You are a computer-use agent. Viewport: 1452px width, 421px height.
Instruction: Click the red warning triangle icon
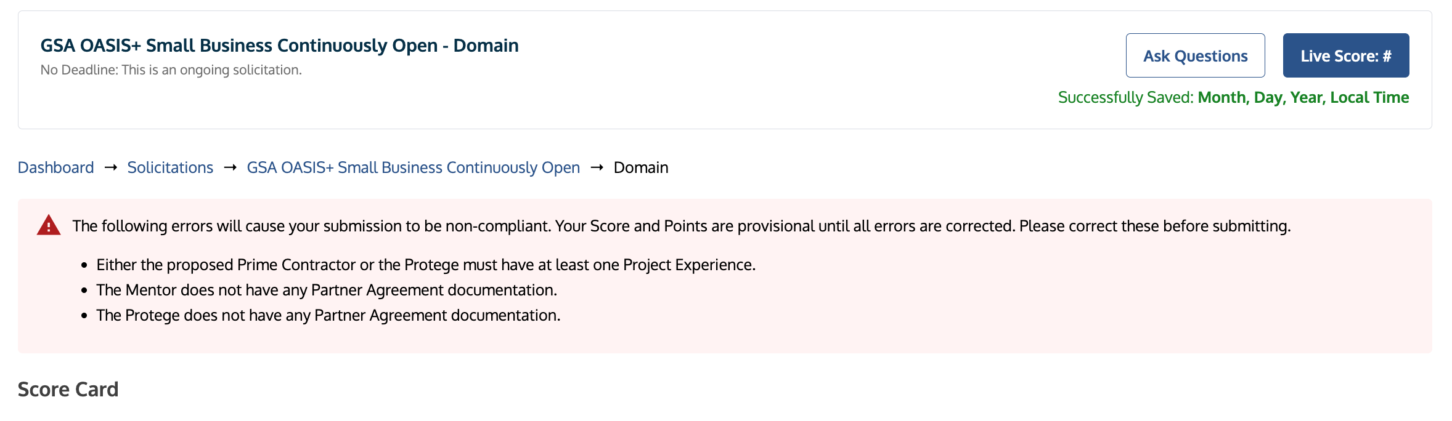[x=49, y=225]
